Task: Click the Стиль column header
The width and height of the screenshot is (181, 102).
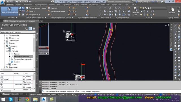Action: click(16, 74)
